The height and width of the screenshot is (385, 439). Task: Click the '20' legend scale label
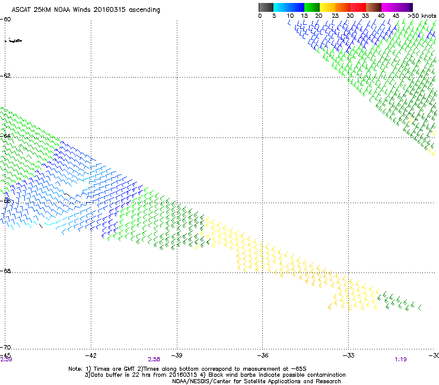(x=319, y=16)
